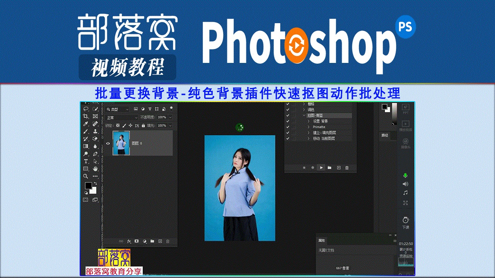
Task: Toggle lock transparent pixels
Action: click(118, 125)
